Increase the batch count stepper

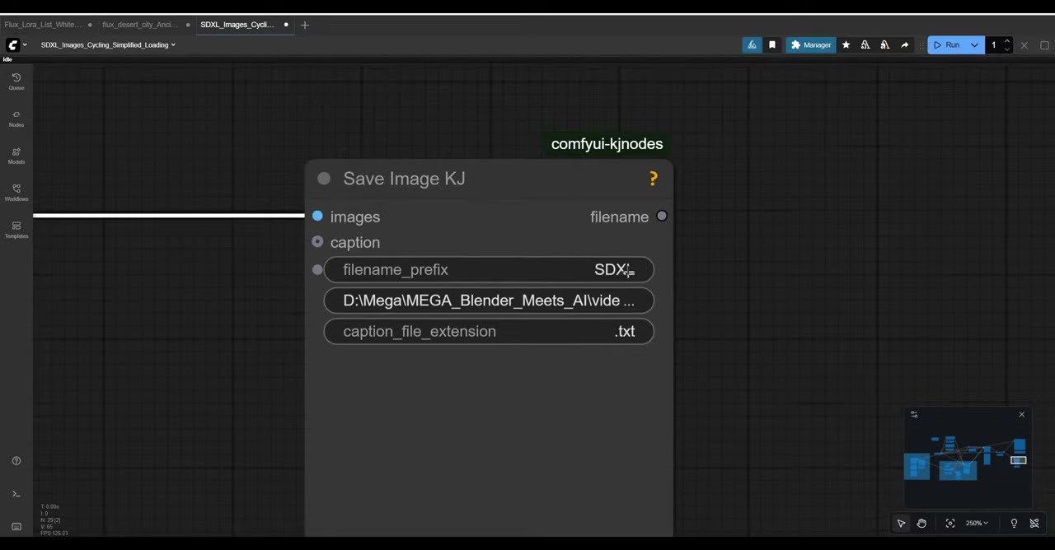[1006, 41]
